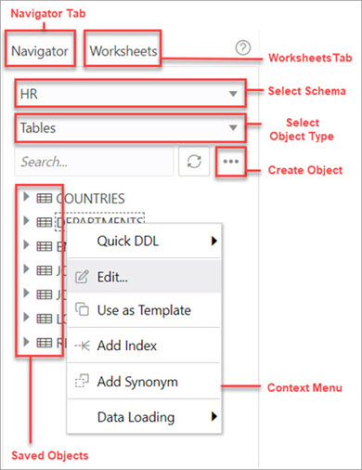Click the dashed squares Add Synonym icon

pos(82,381)
